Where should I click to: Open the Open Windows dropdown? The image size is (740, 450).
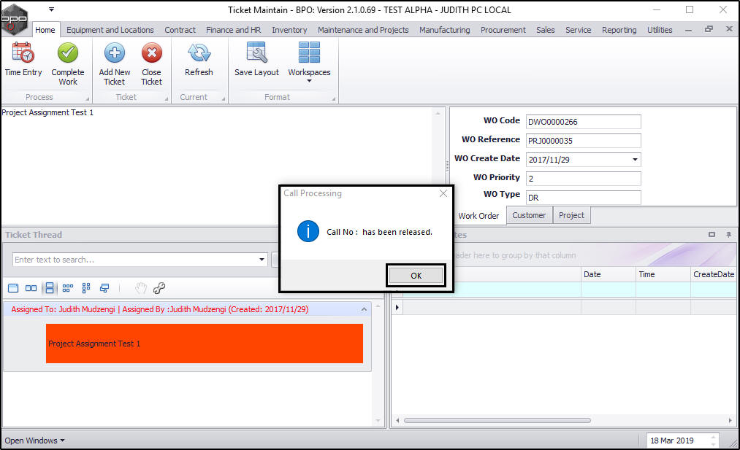pos(34,441)
